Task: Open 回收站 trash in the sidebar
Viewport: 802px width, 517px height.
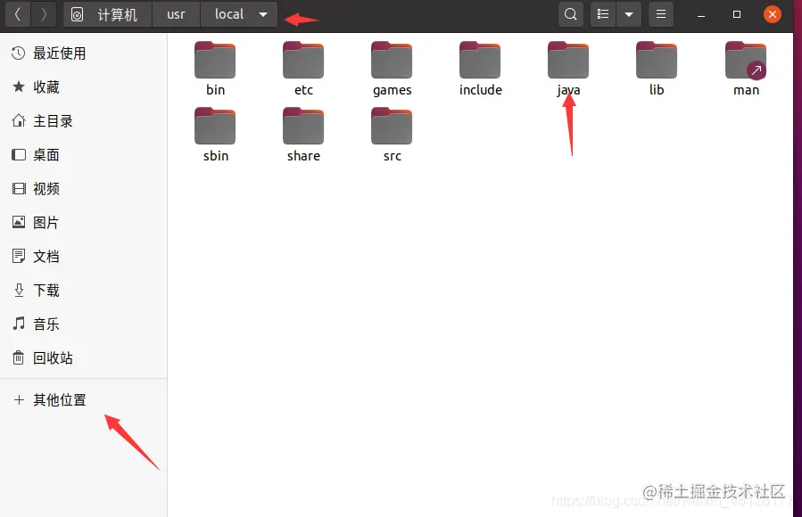Action: point(83,358)
